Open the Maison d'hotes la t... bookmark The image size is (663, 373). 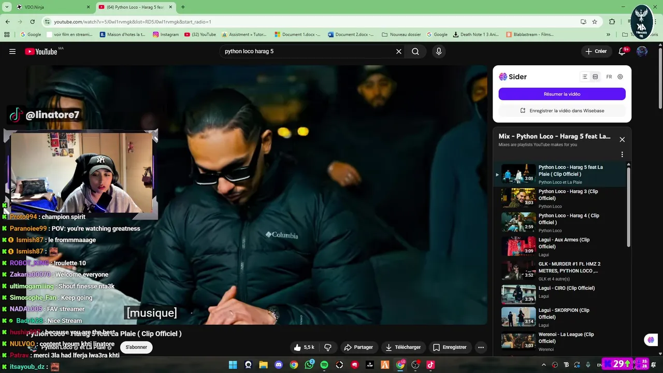123,35
